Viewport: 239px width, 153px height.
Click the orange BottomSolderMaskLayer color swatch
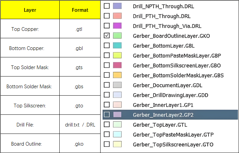pos(117,75)
